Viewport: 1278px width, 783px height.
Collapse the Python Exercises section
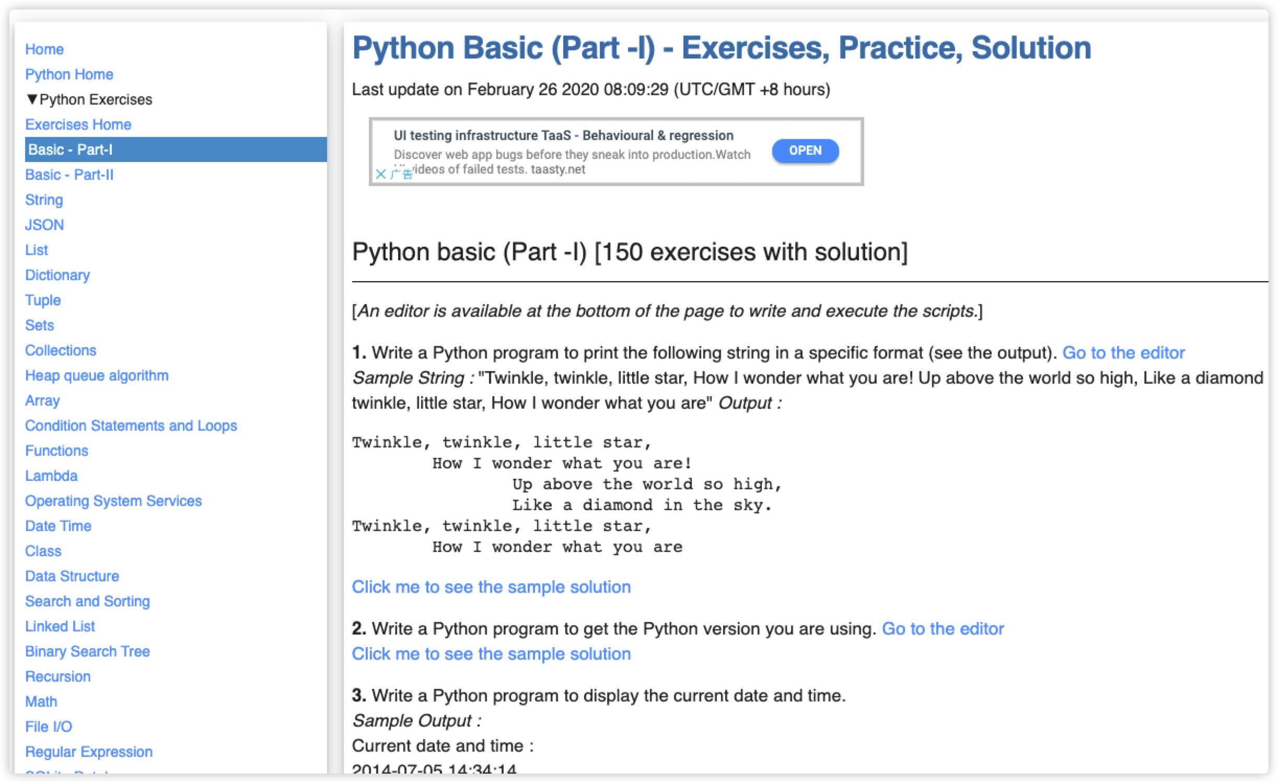click(x=33, y=99)
